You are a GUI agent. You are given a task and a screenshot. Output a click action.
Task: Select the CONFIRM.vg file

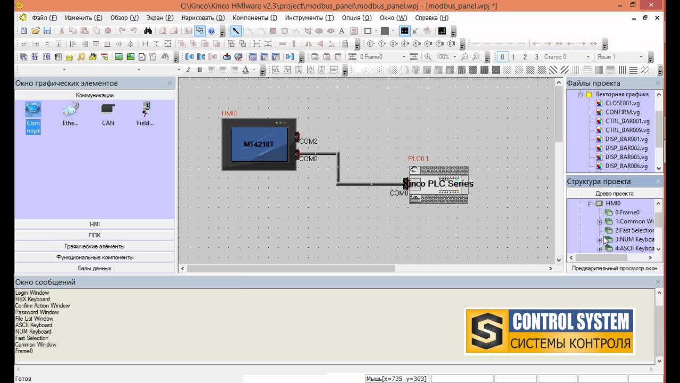(622, 112)
